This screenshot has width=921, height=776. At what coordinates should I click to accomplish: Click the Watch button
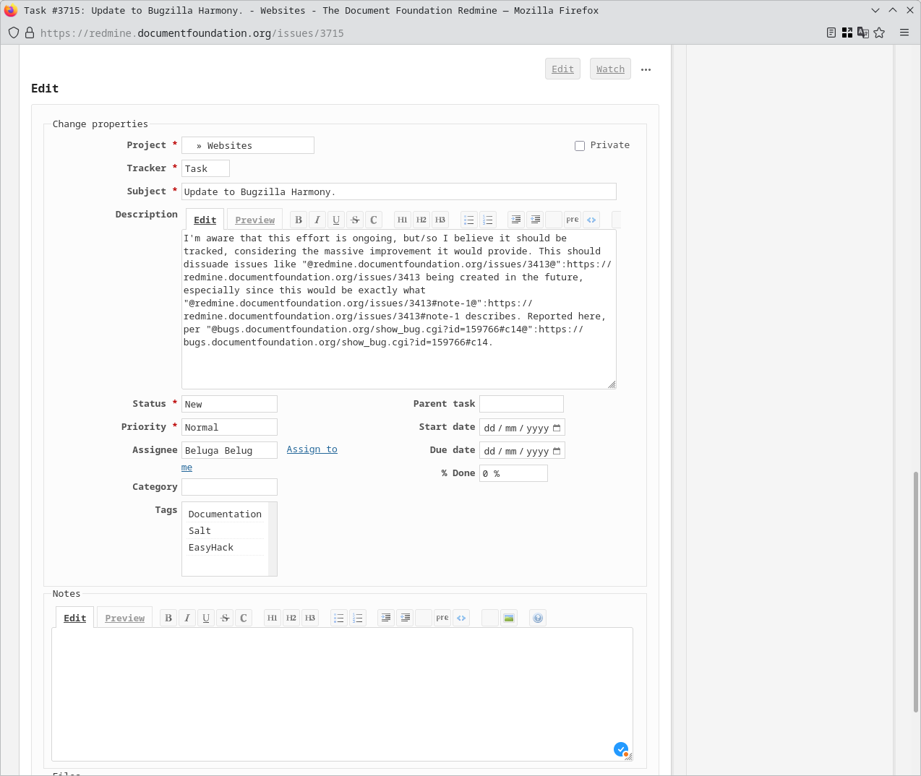pos(610,69)
